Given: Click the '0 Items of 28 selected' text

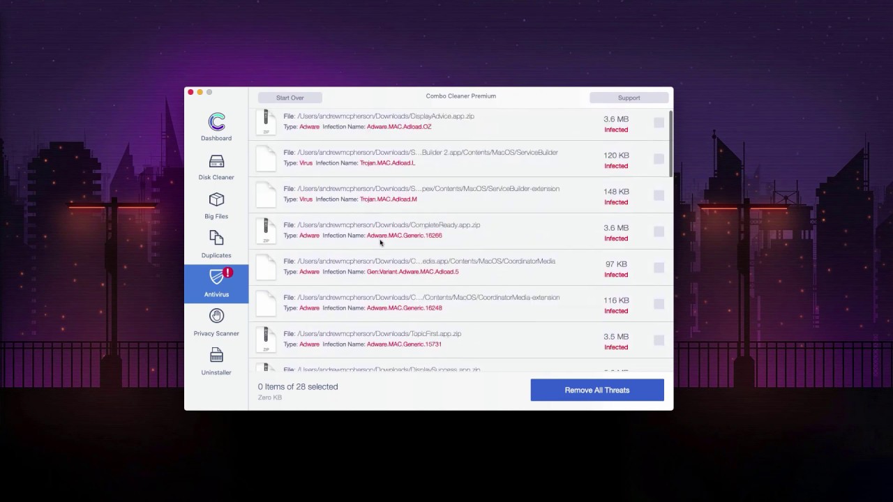Looking at the screenshot, I should point(298,387).
